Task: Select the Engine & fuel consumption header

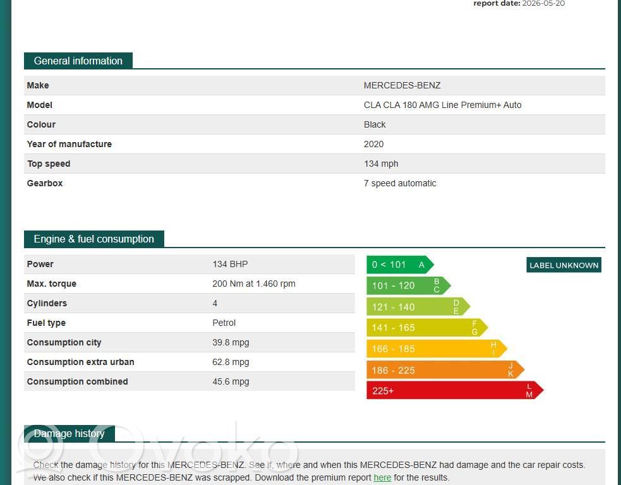Action: [94, 239]
